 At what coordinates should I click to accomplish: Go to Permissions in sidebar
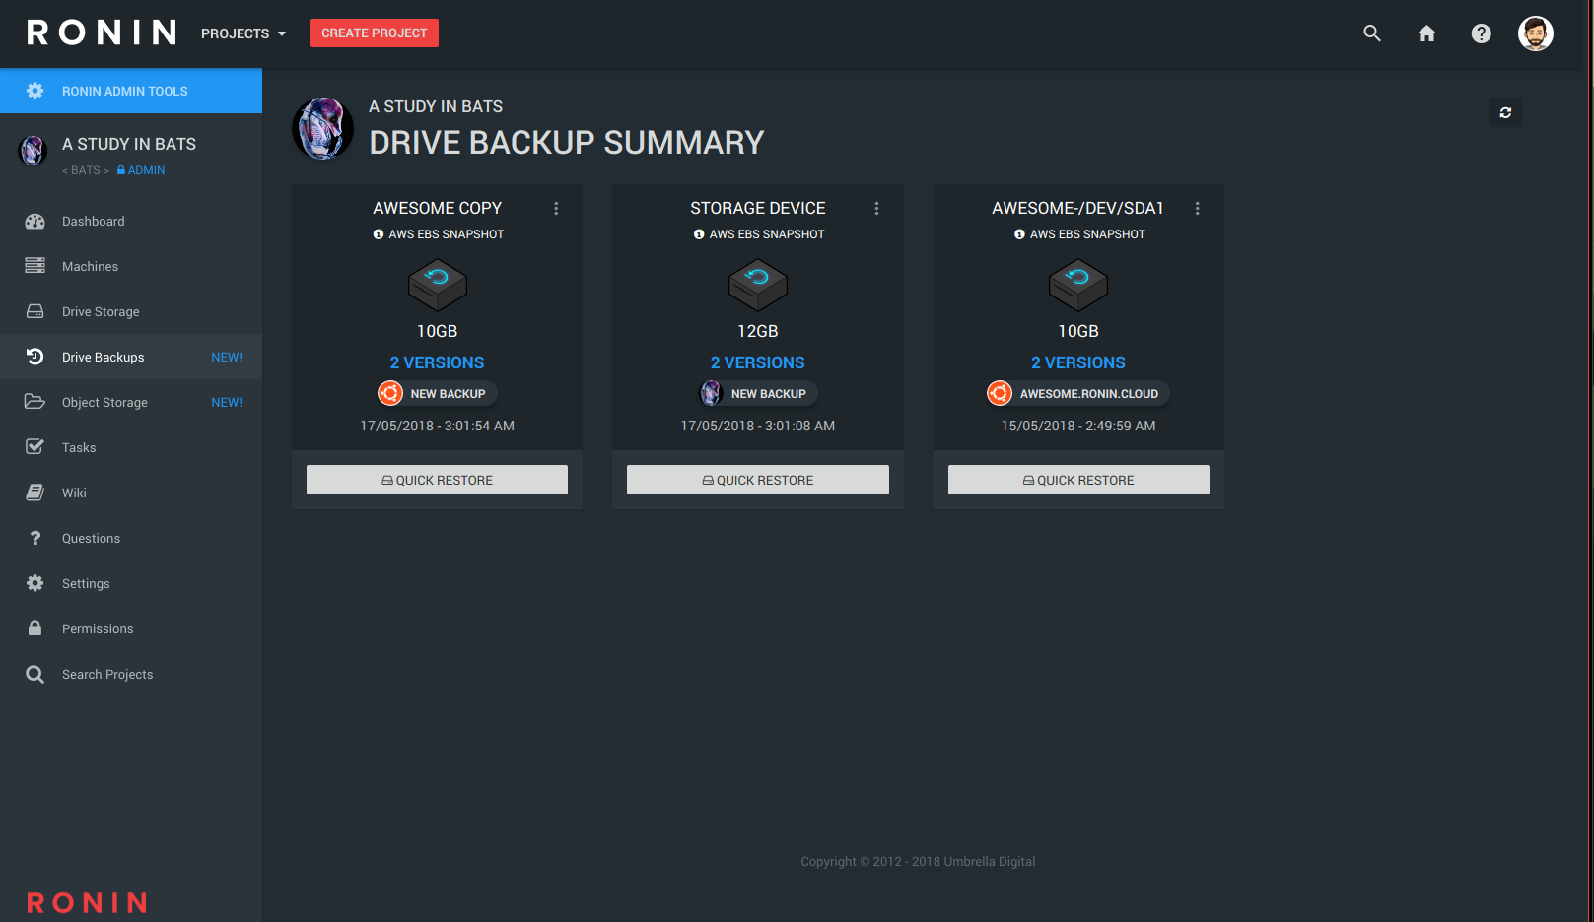(131, 628)
